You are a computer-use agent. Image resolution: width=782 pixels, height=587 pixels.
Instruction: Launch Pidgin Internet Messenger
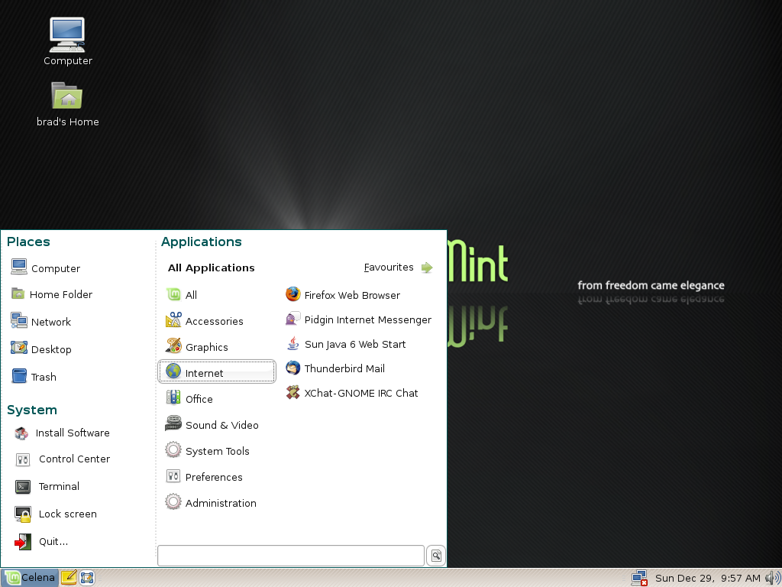click(x=359, y=319)
